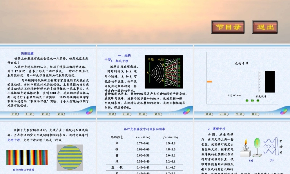Click 退出 on the 历史回顾 slide
This screenshot has height=174, width=290.
pos(60,114)
